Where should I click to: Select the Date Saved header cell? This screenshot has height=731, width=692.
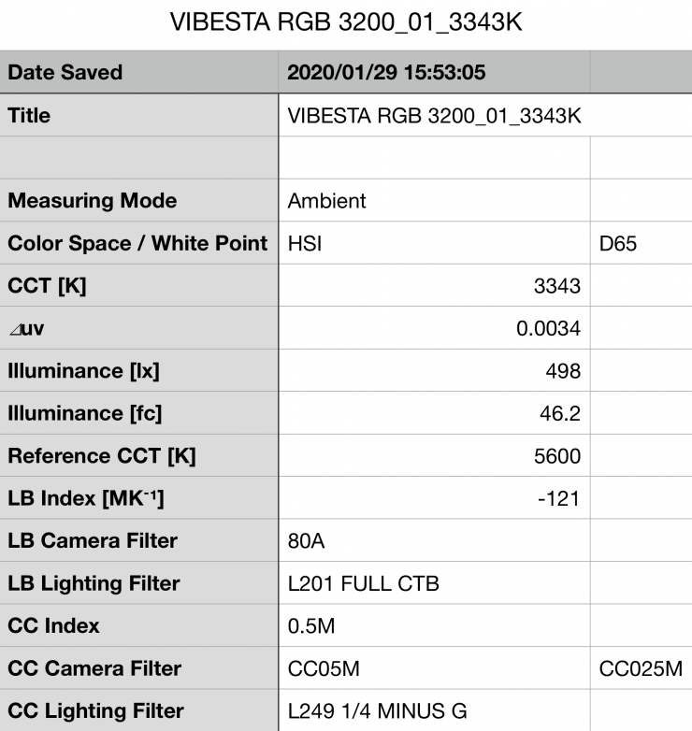pyautogui.click(x=140, y=73)
